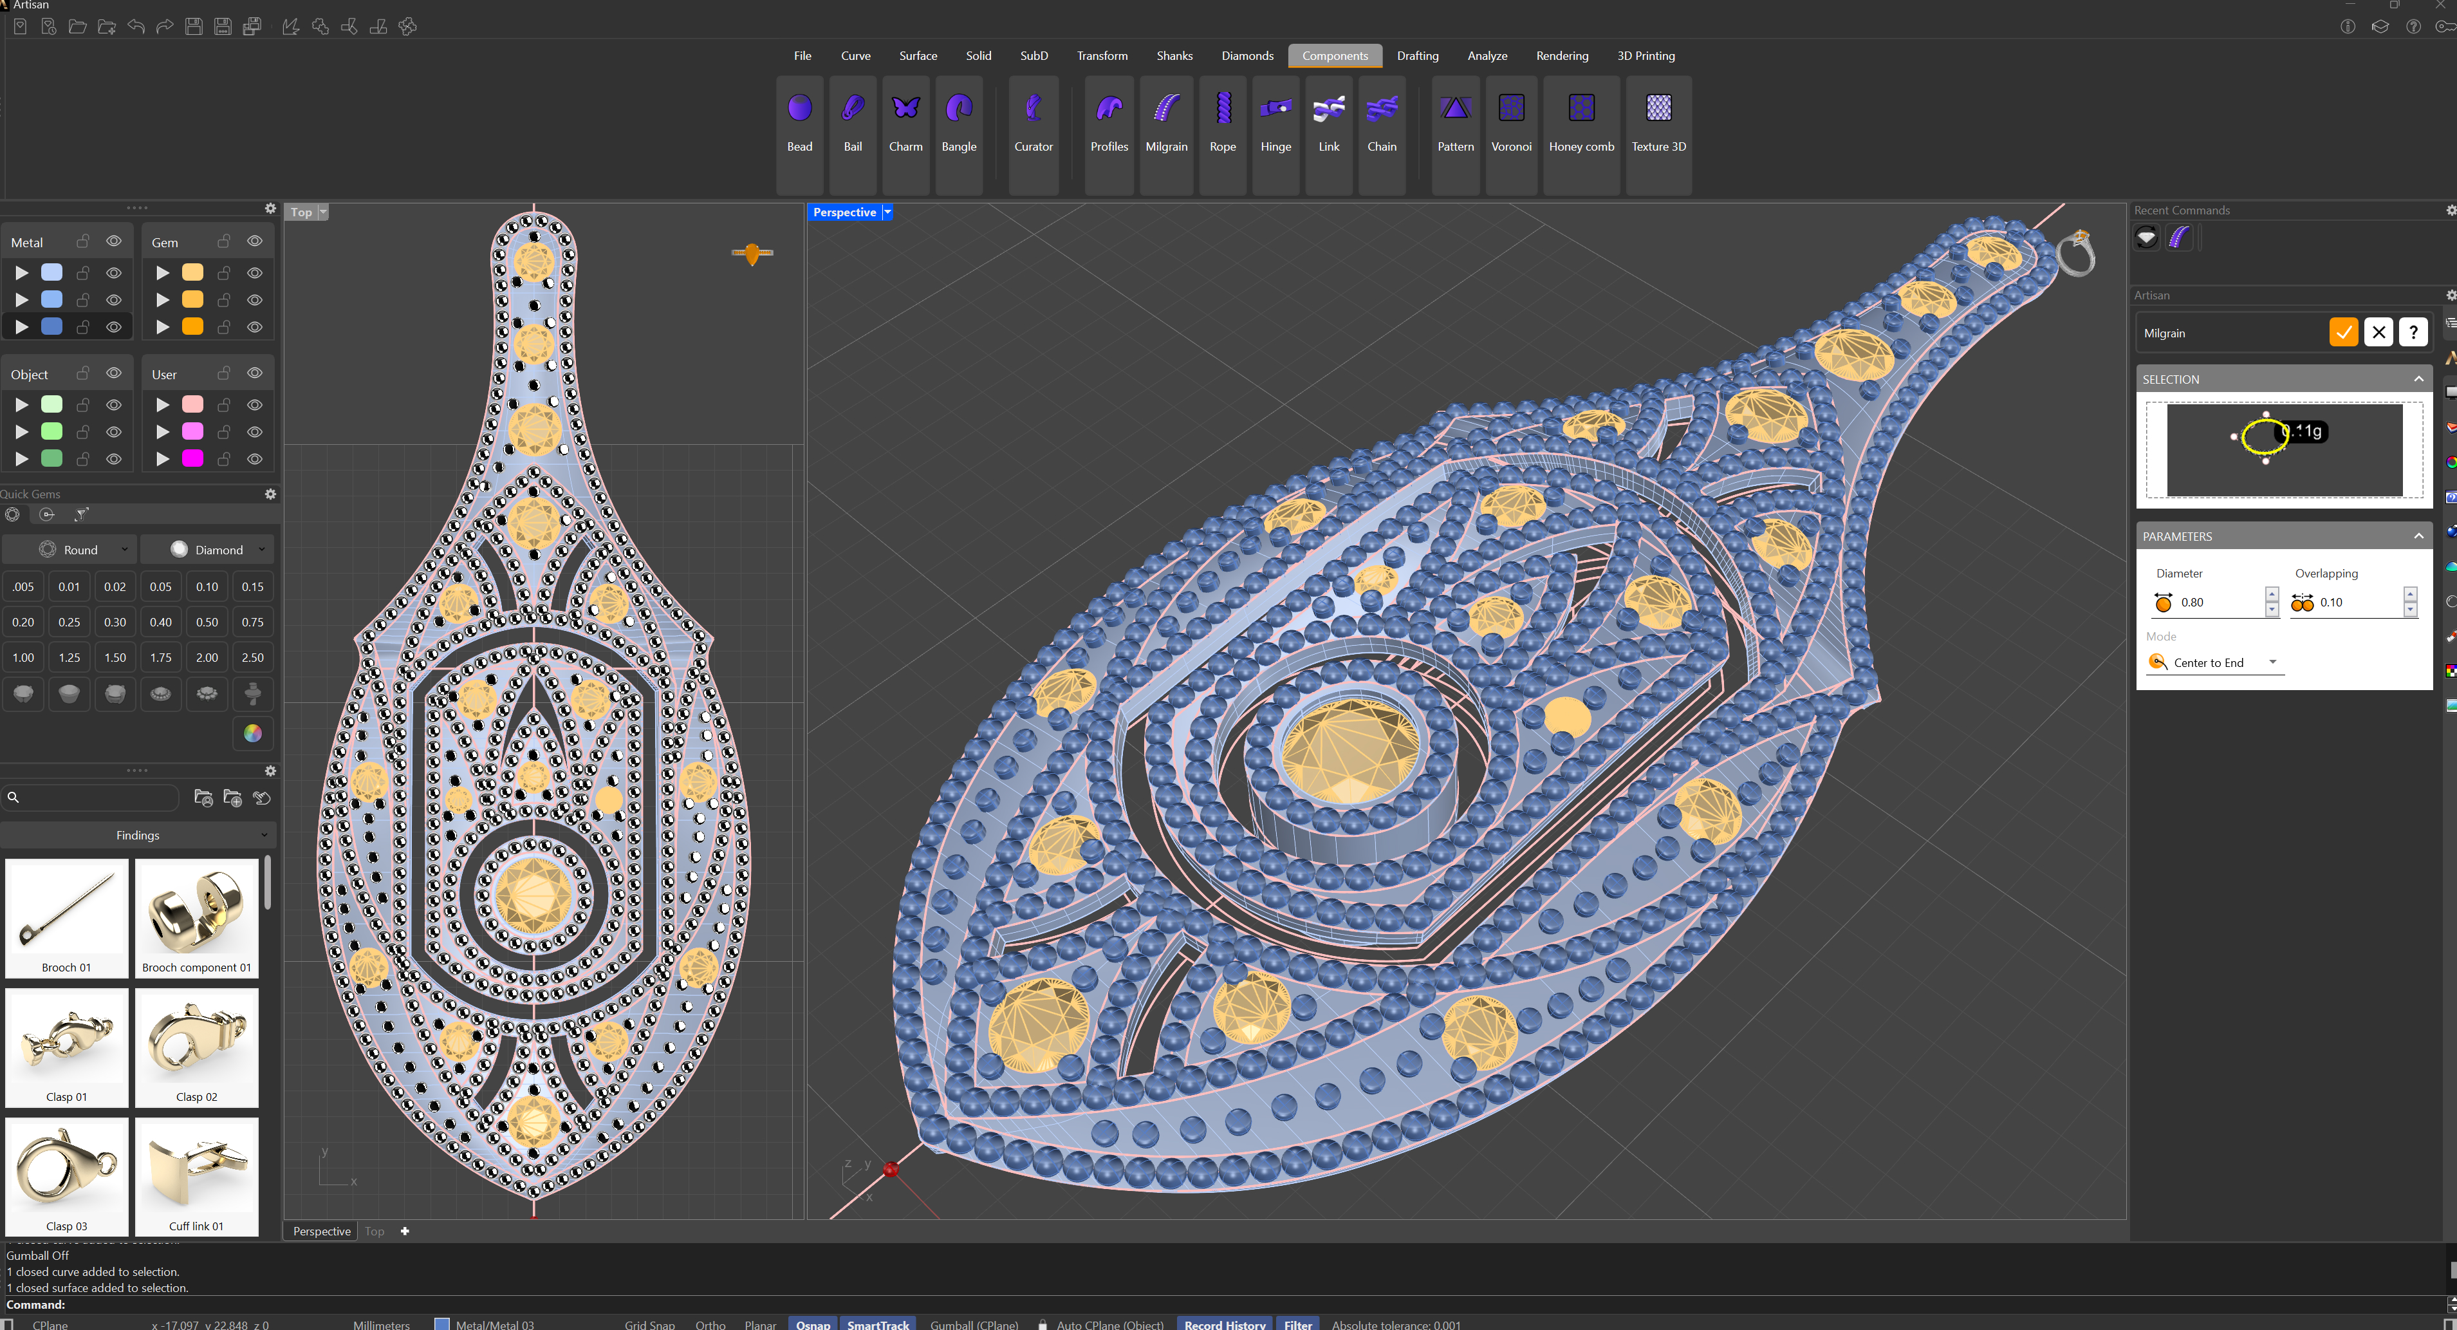
Task: Toggle visibility of the Metal layer group
Action: (113, 241)
